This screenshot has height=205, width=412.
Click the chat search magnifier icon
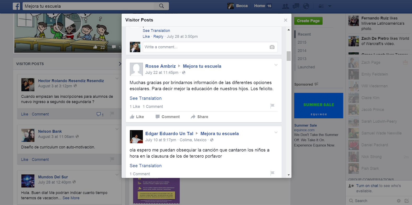[x=351, y=201]
